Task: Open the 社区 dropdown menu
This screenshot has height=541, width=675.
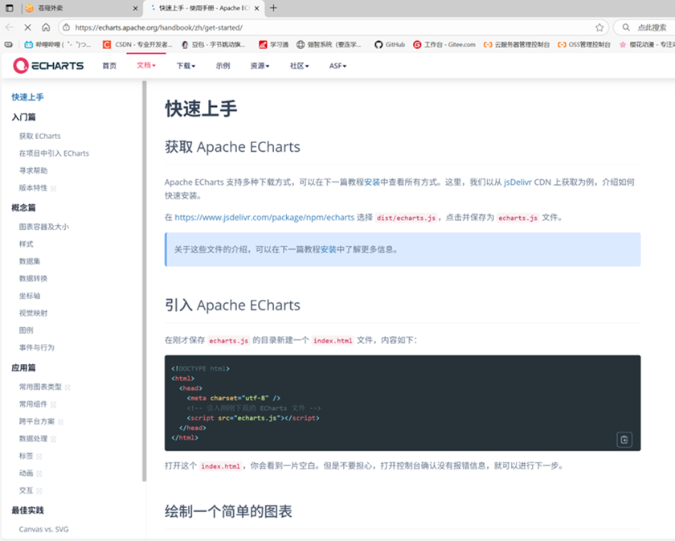Action: pos(299,65)
